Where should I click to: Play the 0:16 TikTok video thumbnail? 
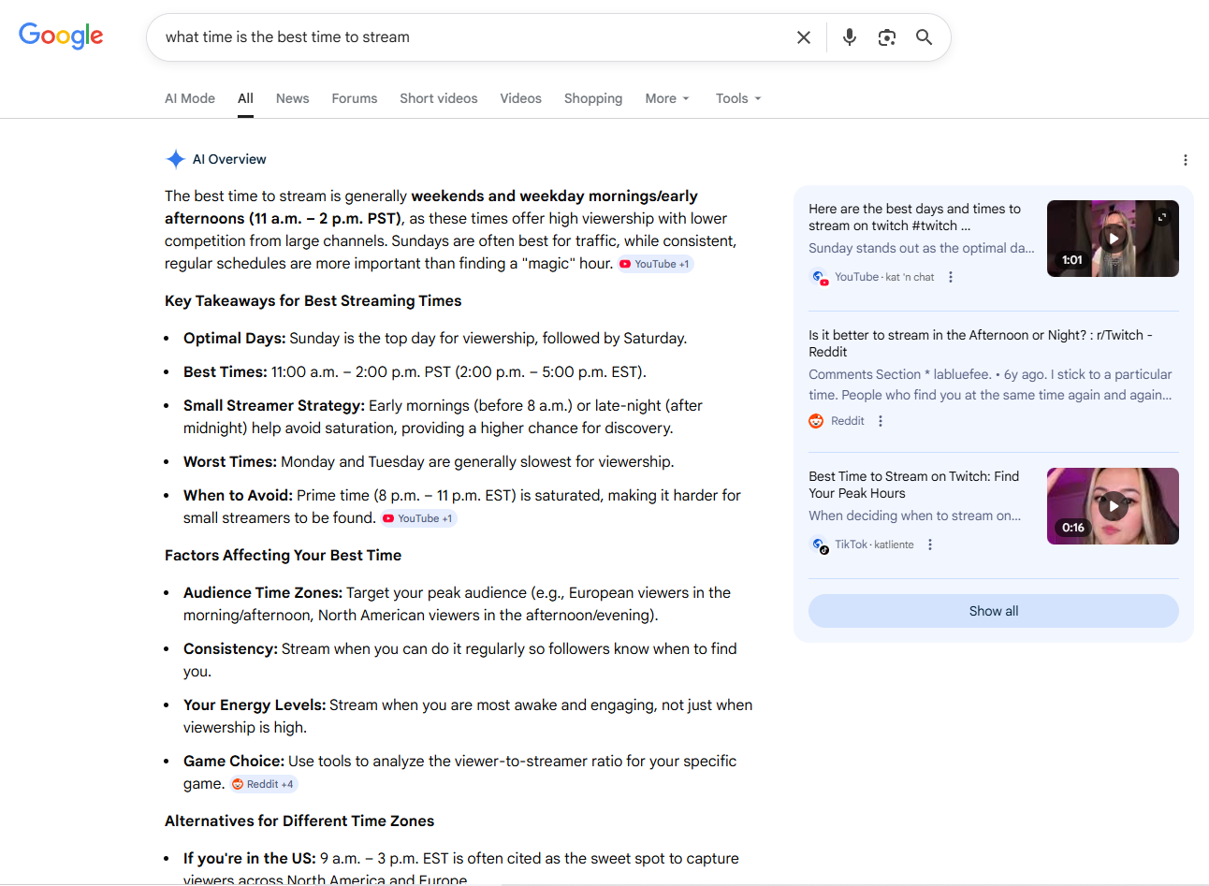(x=1113, y=506)
